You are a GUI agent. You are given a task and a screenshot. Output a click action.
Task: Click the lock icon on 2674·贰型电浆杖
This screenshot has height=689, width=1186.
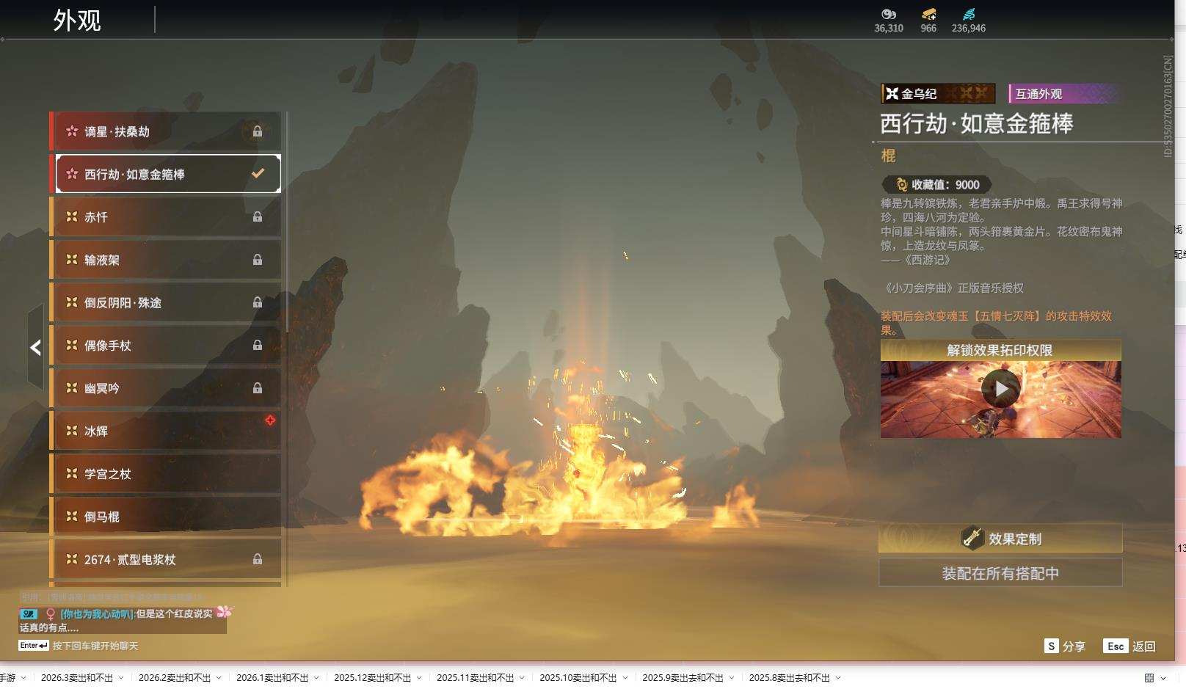[x=258, y=560]
